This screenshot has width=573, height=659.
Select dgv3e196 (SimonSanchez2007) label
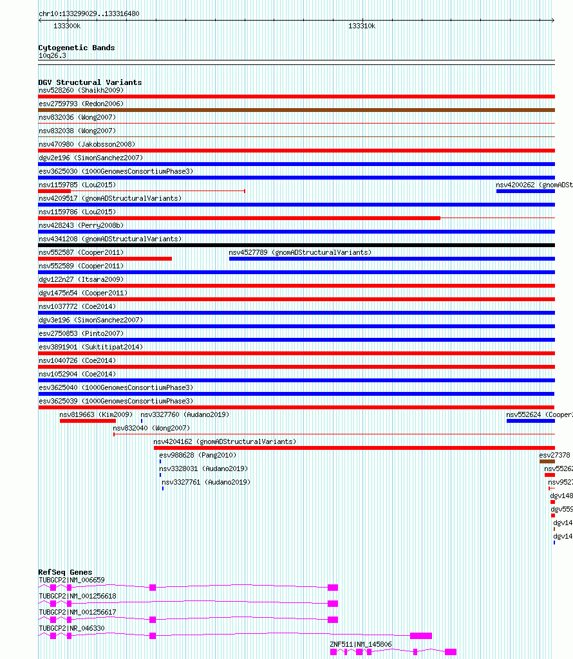point(91,320)
